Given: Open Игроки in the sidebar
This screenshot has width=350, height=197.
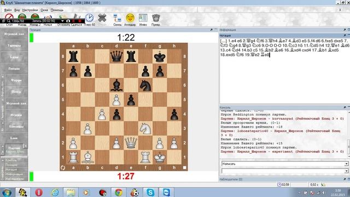Looking at the screenshot, I should coord(16,115).
